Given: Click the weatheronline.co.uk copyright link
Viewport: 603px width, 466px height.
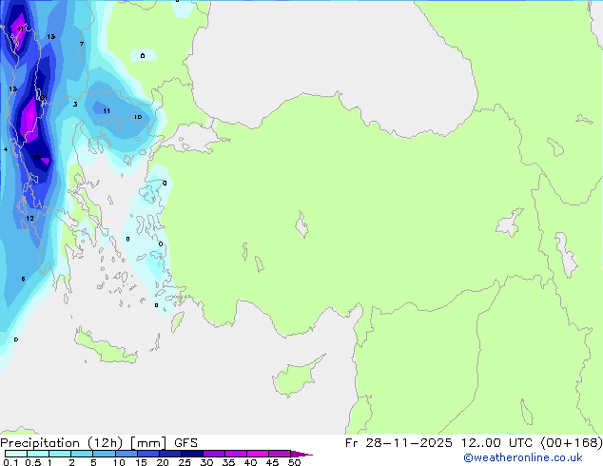Looking at the screenshot, I should (522, 457).
